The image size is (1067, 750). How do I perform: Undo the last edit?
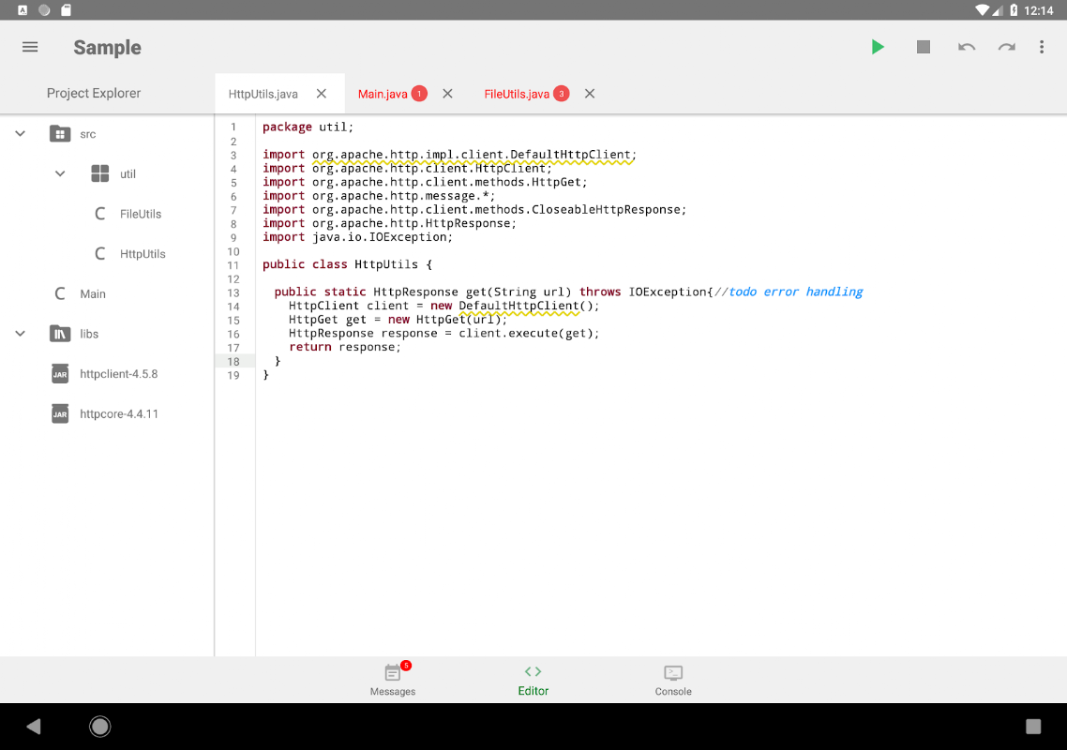(x=967, y=47)
